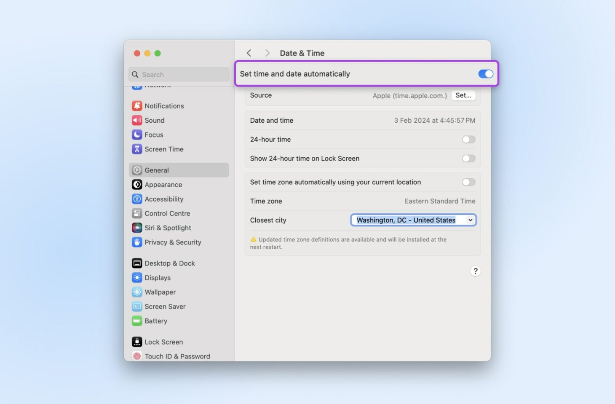Click the Search field in sidebar
The image size is (615, 404).
point(178,74)
